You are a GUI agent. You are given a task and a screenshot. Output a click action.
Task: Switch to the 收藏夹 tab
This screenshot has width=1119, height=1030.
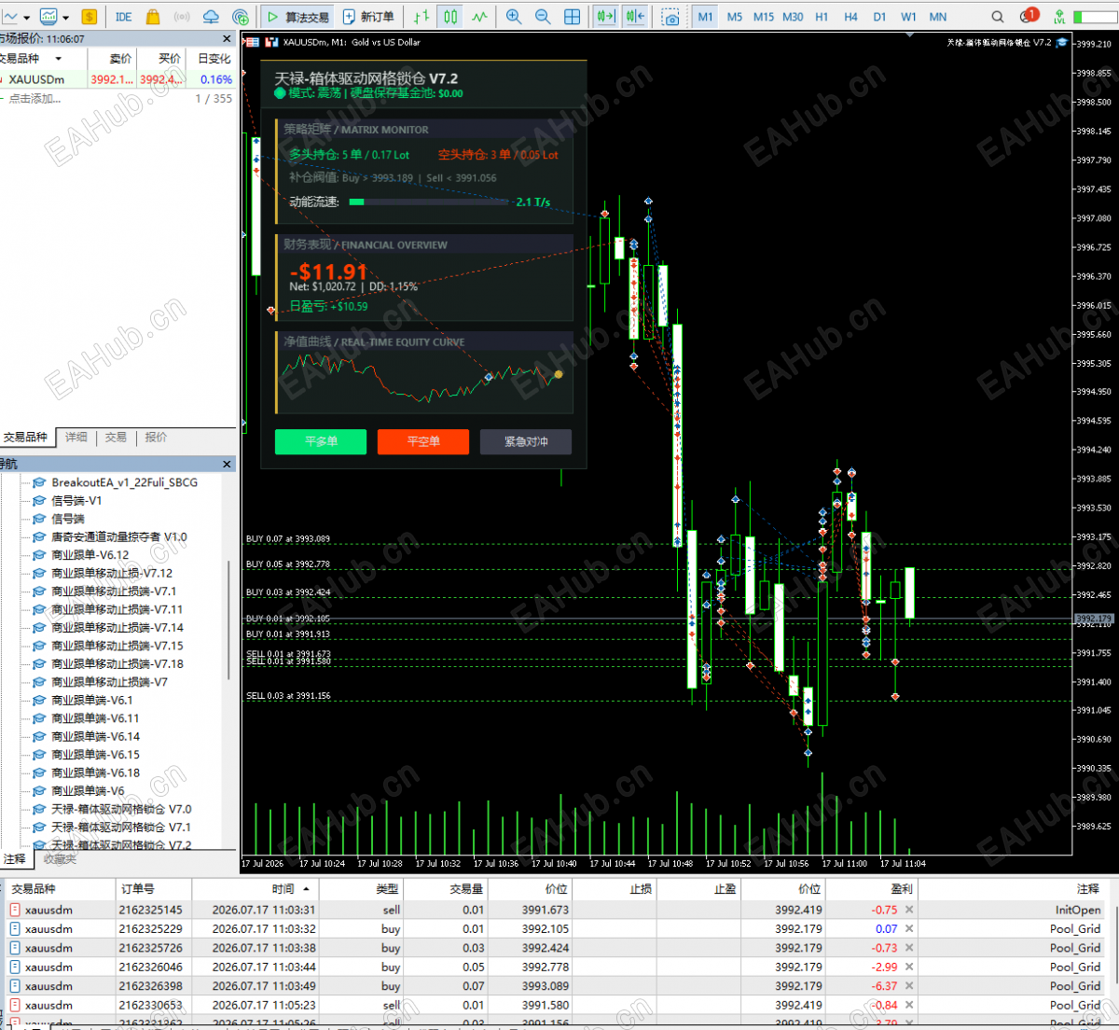click(x=60, y=858)
